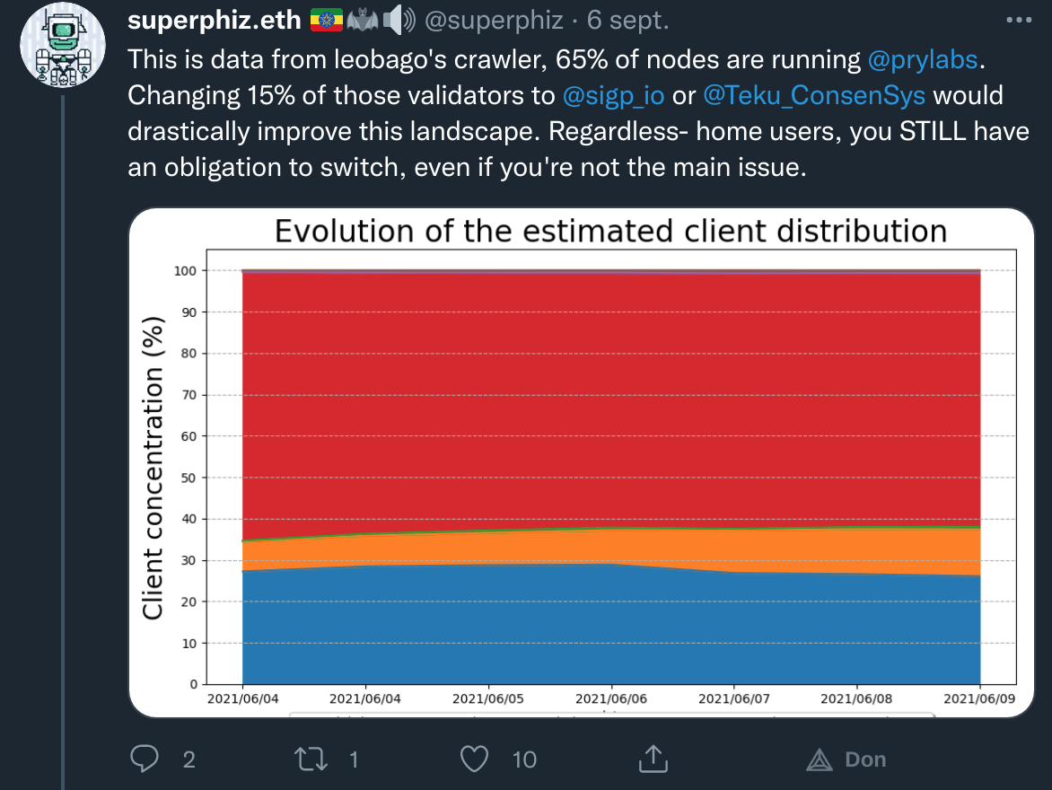Viewport: 1052px width, 790px height.
Task: Click the Don tip icon
Action: [x=819, y=759]
